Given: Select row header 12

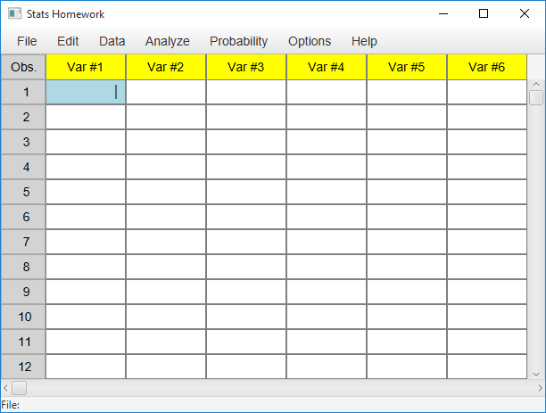Looking at the screenshot, I should pos(23,367).
